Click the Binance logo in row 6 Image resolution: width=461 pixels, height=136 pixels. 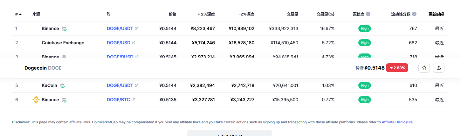click(x=36, y=100)
